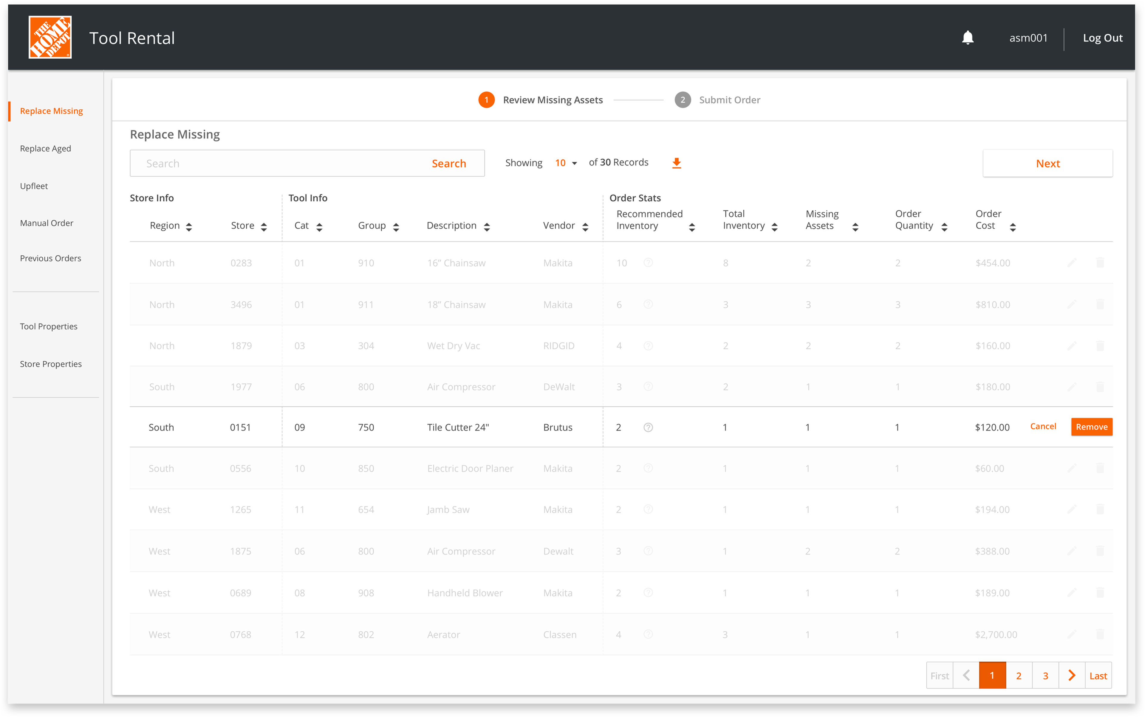Download records with the orange download icon

coord(677,163)
